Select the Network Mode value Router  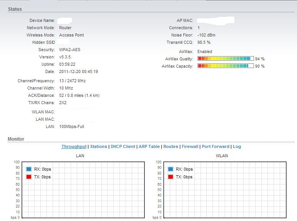click(x=65, y=28)
